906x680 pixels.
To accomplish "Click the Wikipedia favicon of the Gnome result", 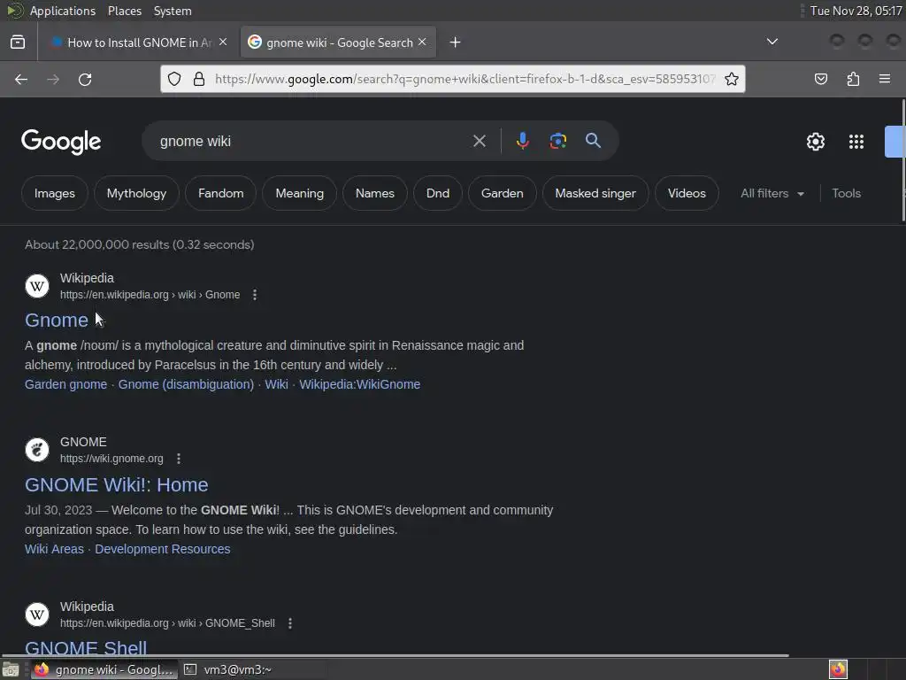I will (37, 286).
